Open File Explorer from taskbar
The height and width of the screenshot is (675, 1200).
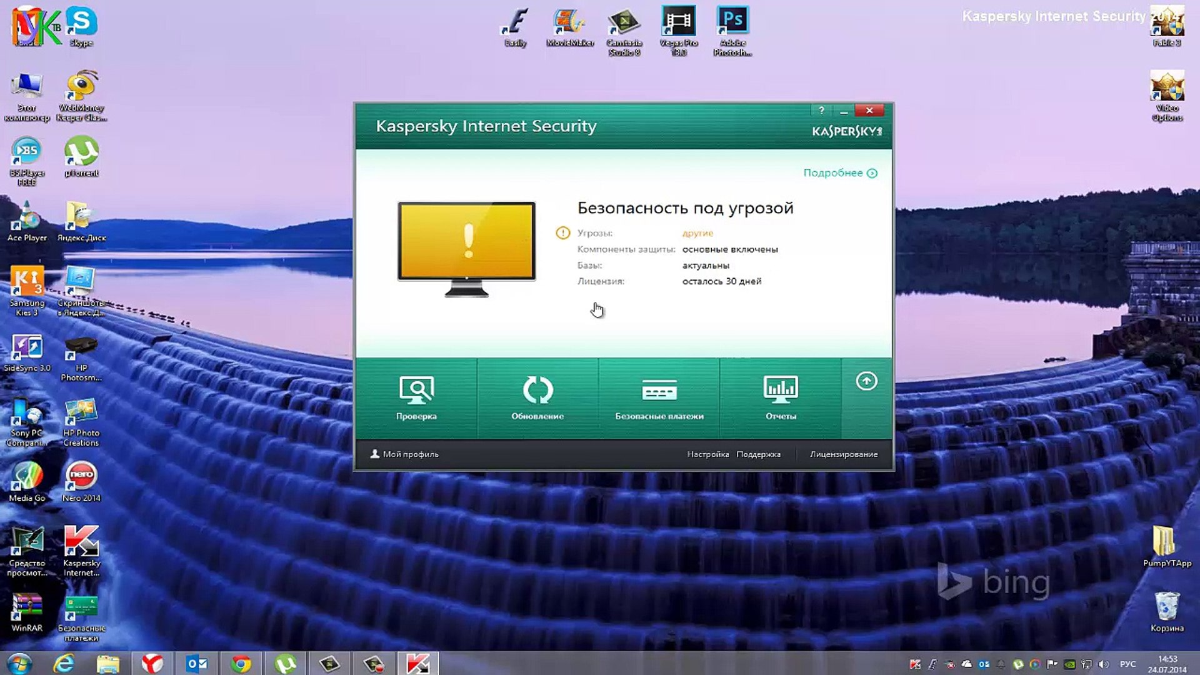pos(108,663)
